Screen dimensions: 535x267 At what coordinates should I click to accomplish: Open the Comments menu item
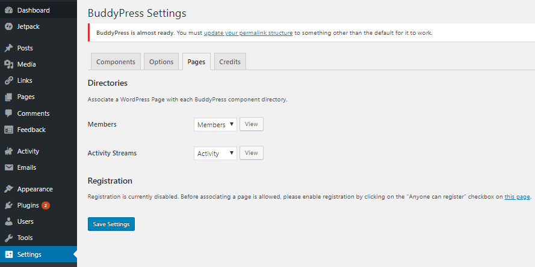click(x=34, y=113)
